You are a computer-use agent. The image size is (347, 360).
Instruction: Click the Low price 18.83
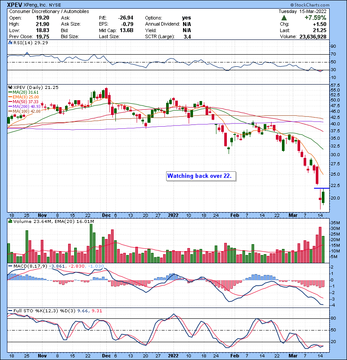[43, 30]
